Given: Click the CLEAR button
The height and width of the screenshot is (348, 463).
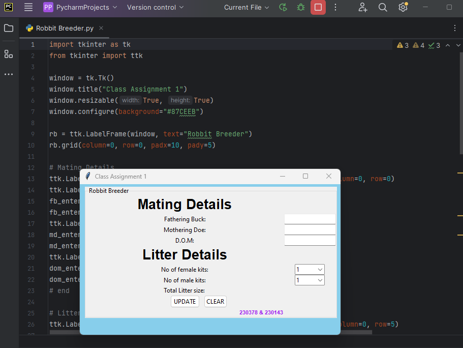Looking at the screenshot, I should [215, 301].
